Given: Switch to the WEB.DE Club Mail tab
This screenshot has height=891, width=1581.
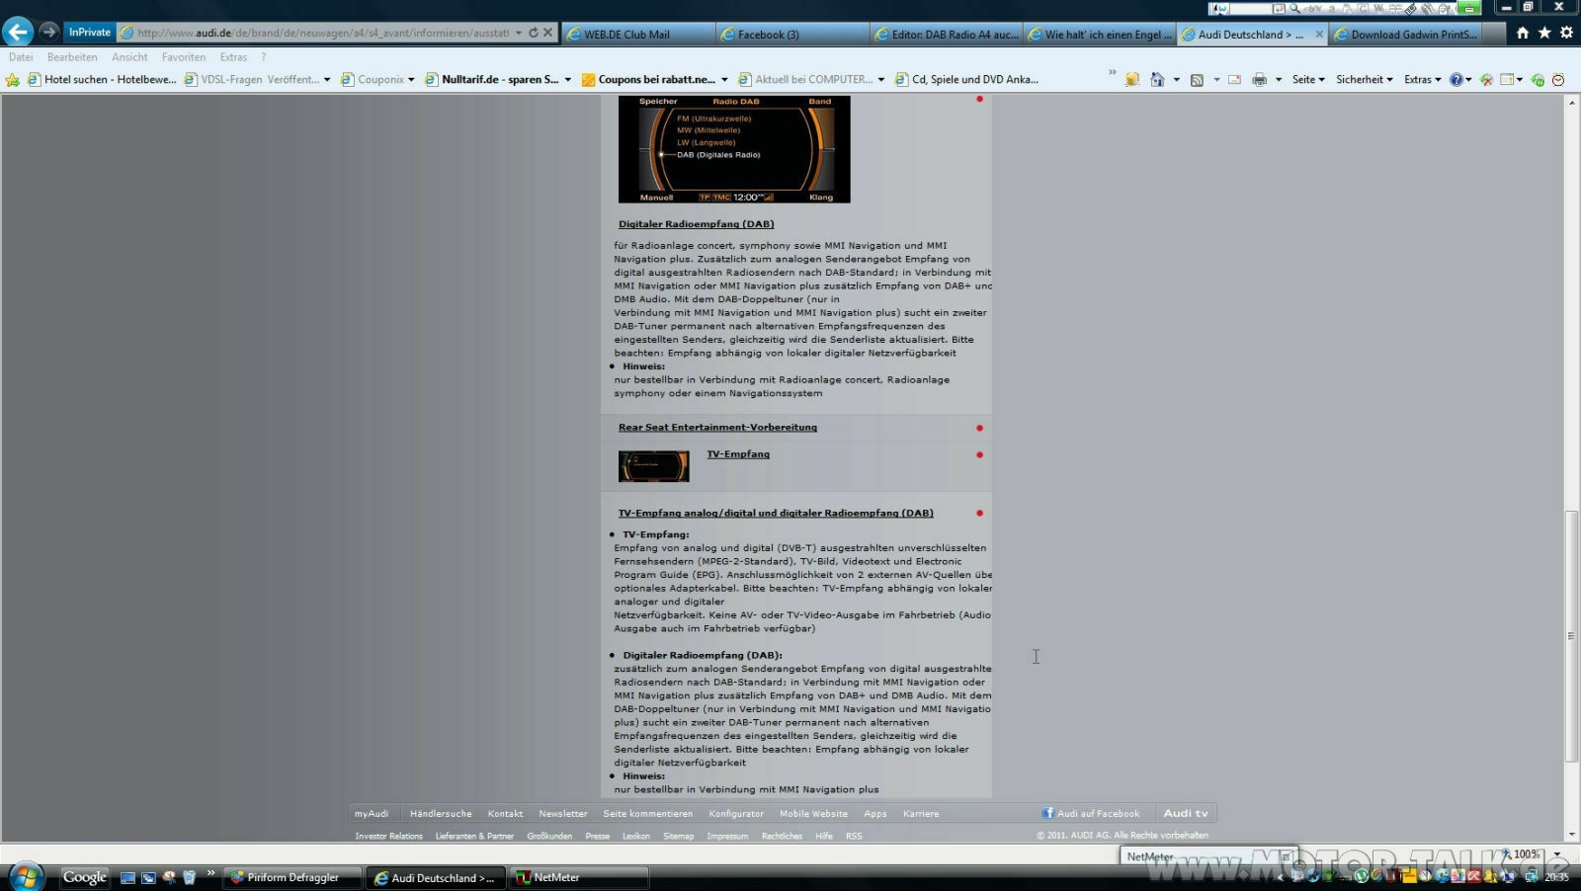Looking at the screenshot, I should coord(638,34).
